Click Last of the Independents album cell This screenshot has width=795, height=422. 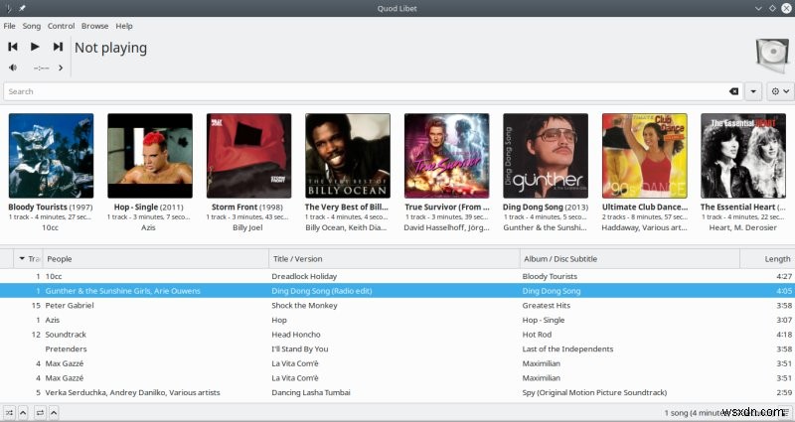[567, 350]
